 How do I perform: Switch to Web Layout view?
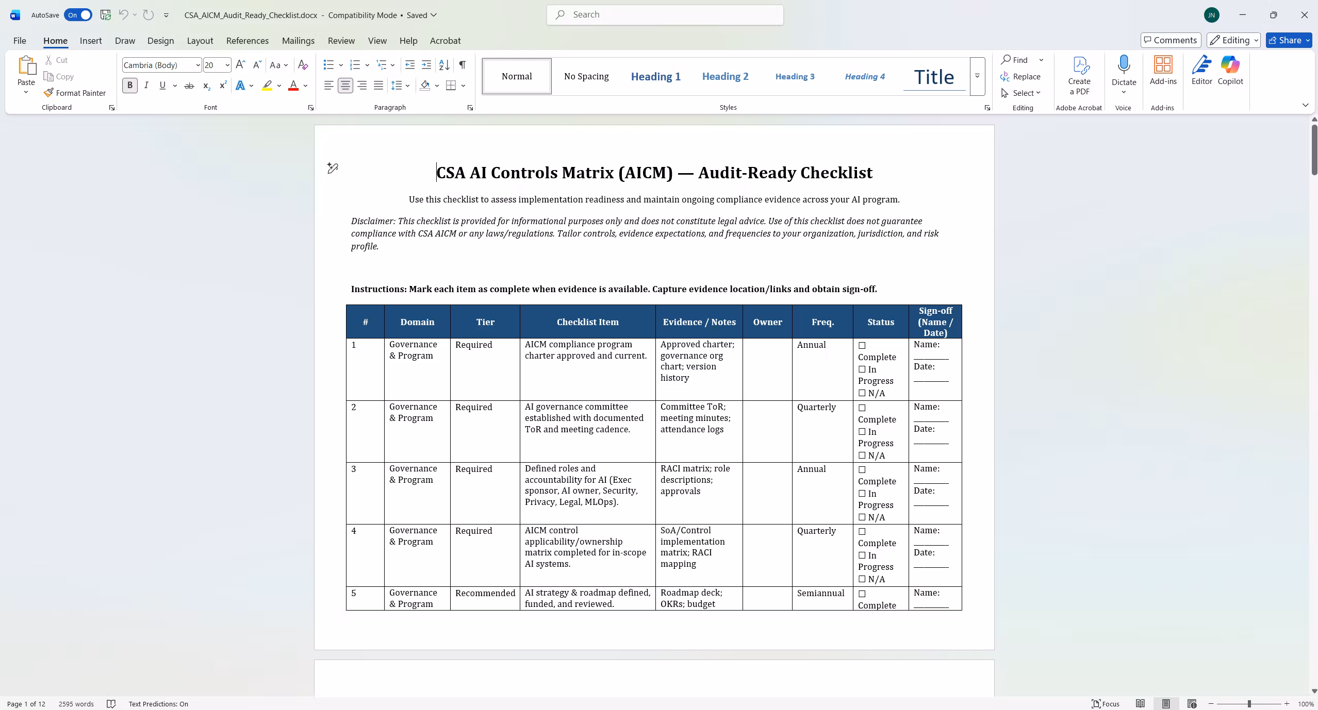point(1192,704)
